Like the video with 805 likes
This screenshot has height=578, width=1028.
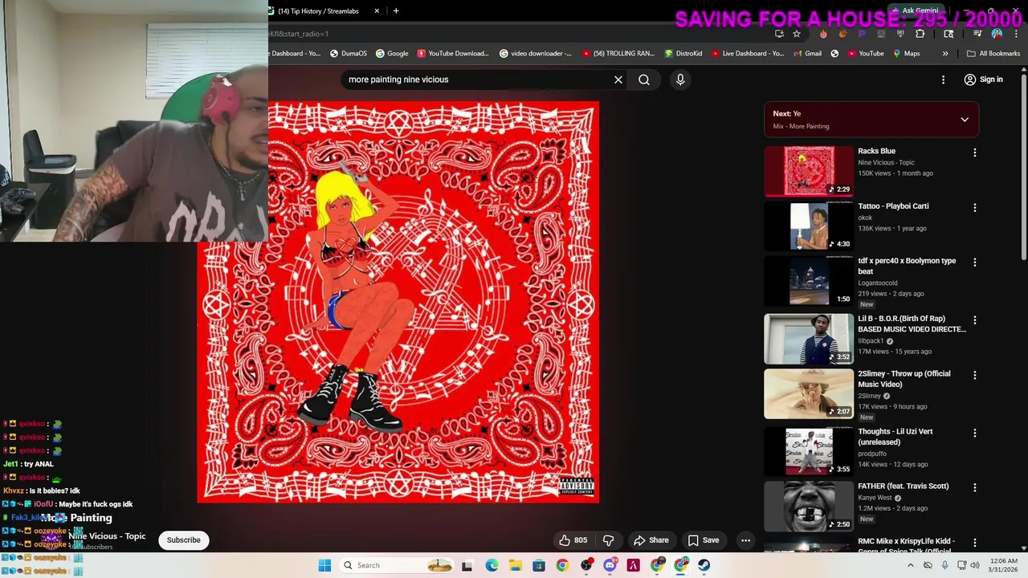[x=573, y=540]
